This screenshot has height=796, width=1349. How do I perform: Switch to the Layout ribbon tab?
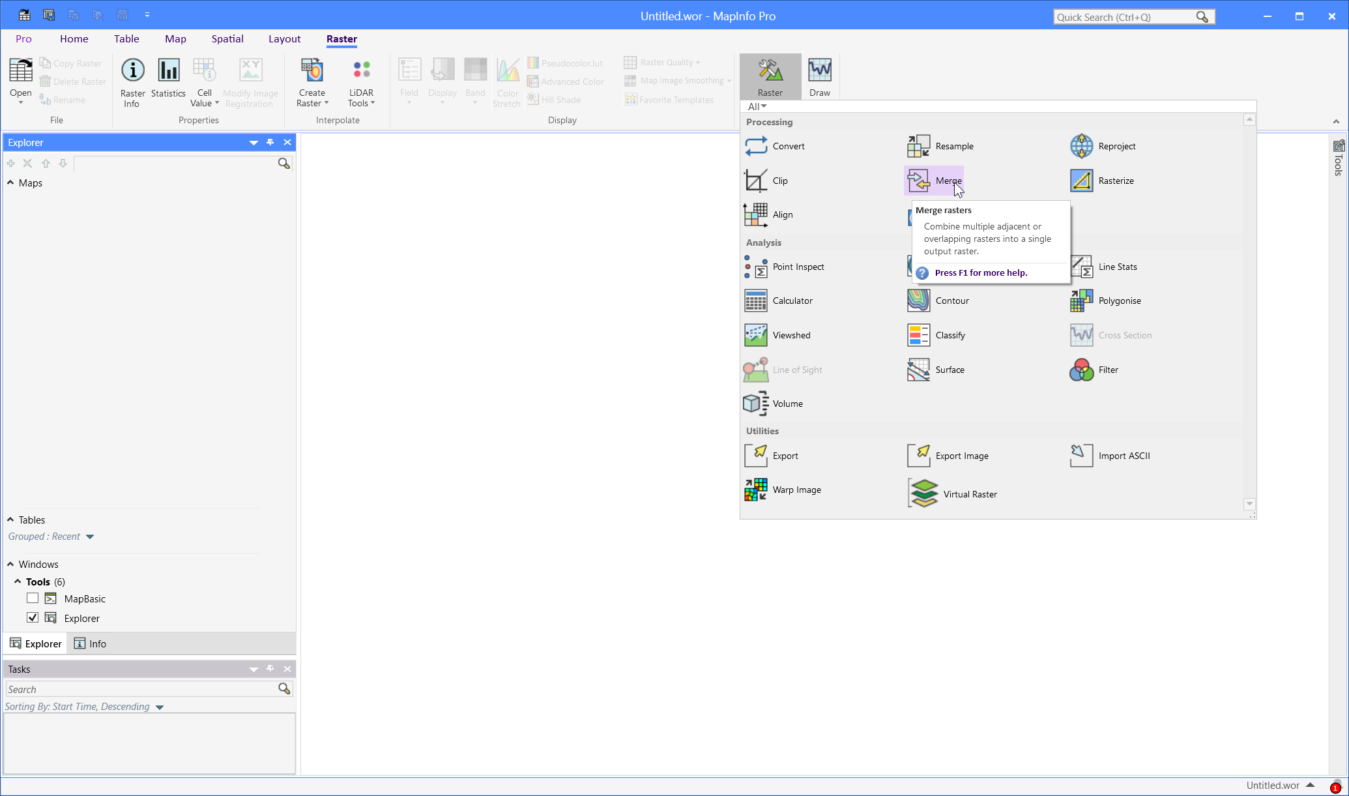(284, 39)
